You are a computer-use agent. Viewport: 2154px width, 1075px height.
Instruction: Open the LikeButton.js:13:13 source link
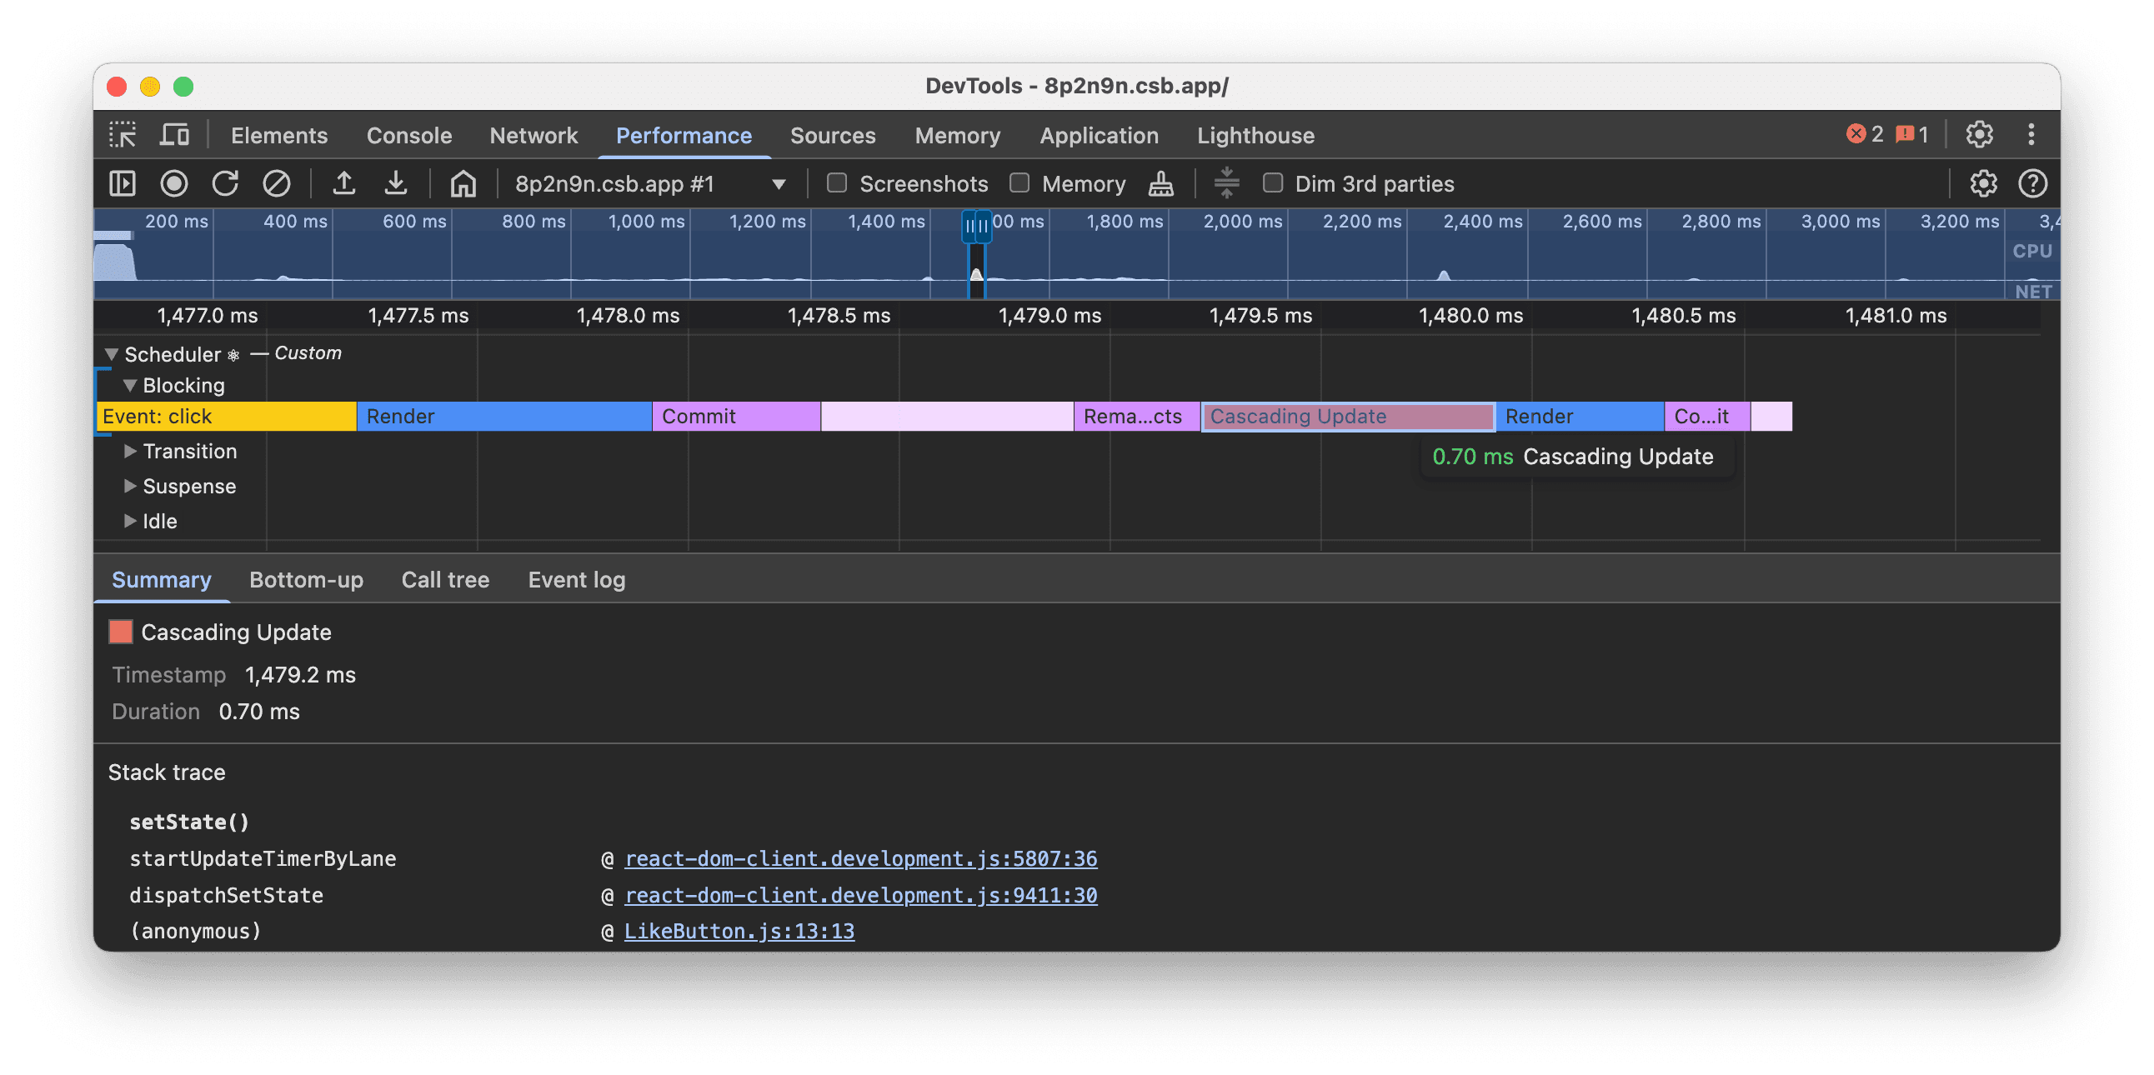click(739, 931)
